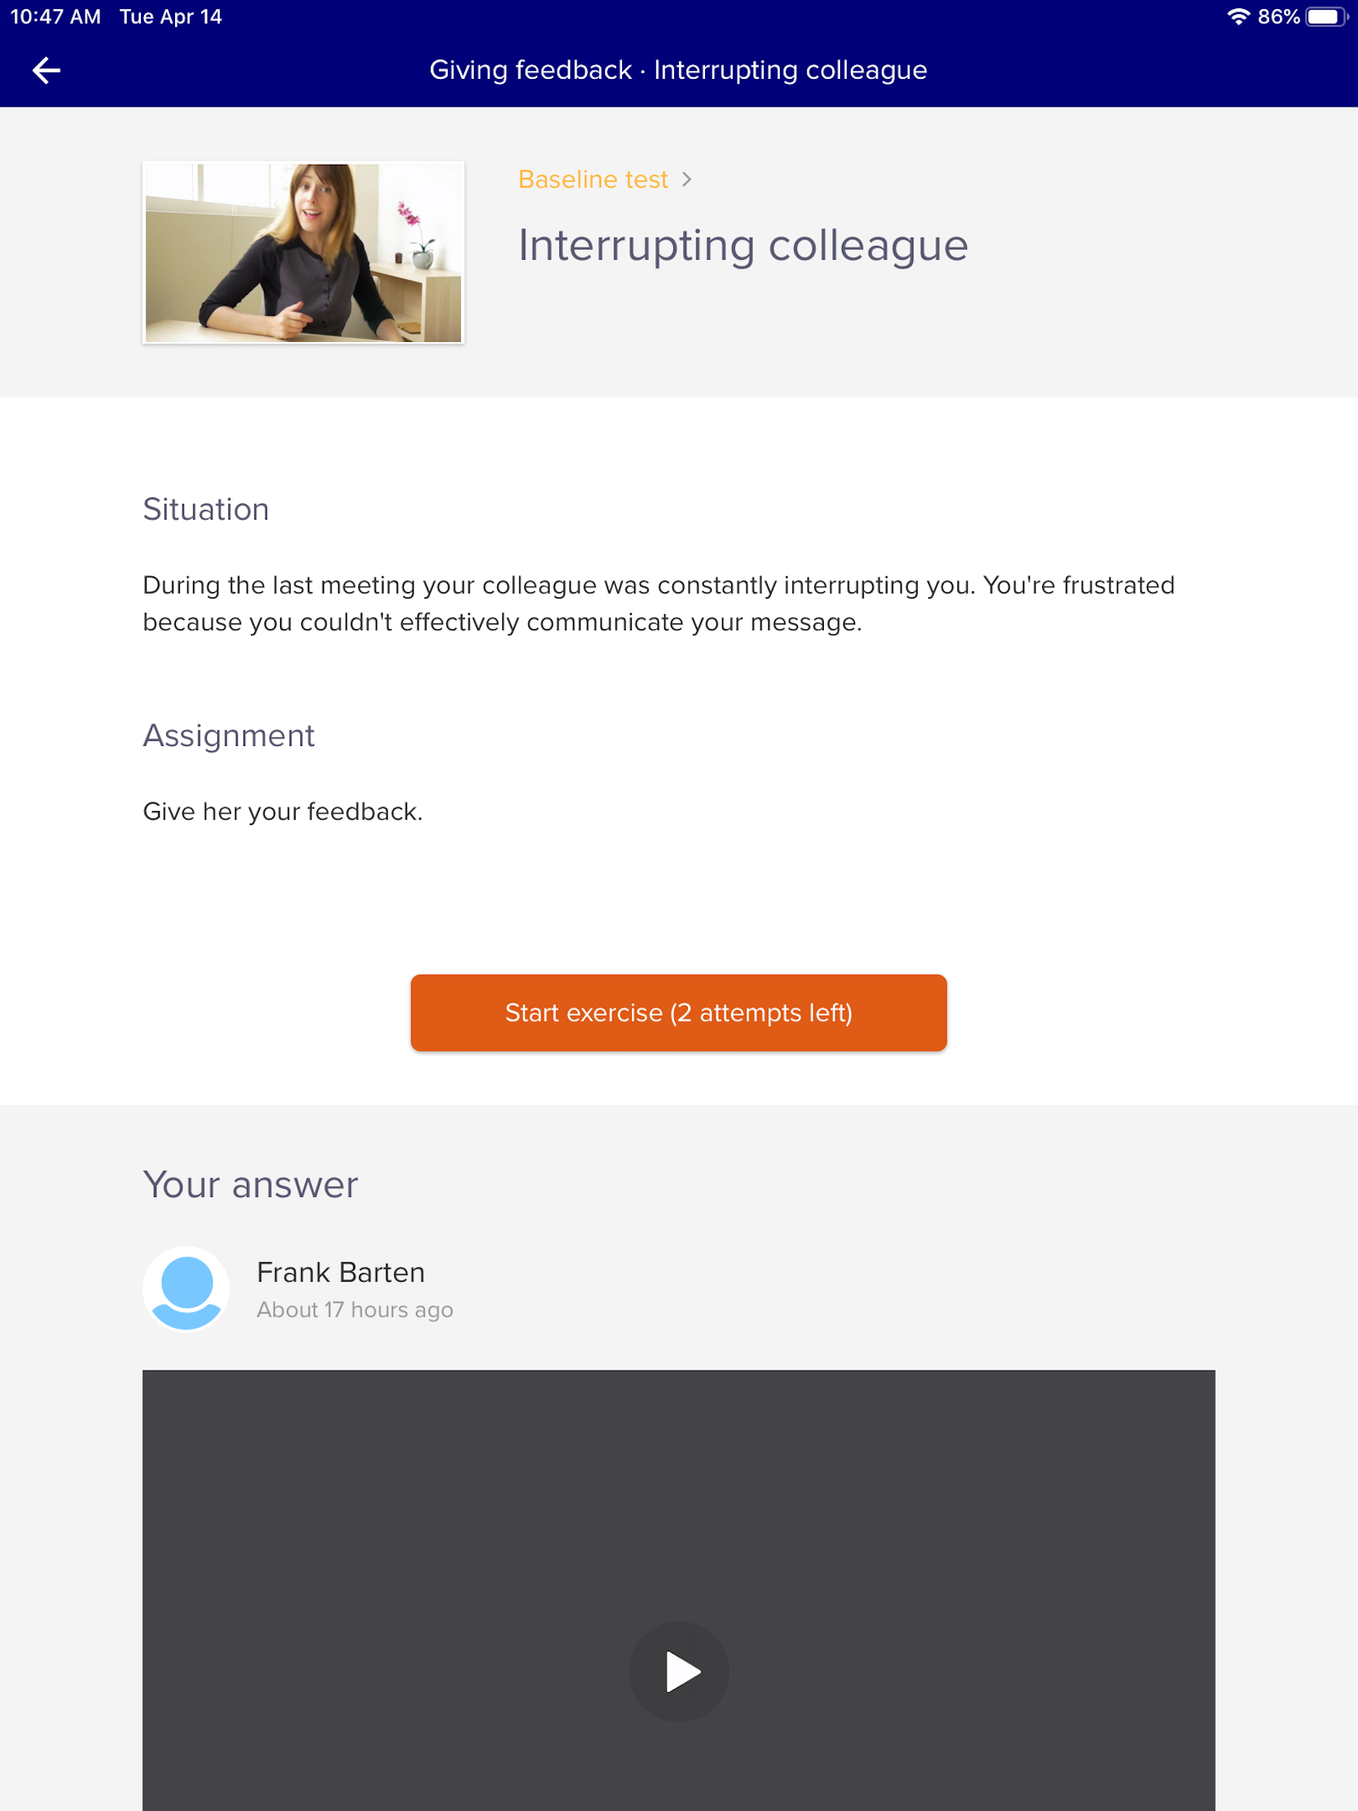
Task: Tap the Wi-Fi status icon
Action: (x=1238, y=16)
